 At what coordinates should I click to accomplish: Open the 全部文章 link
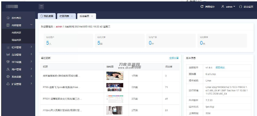tap(174, 58)
